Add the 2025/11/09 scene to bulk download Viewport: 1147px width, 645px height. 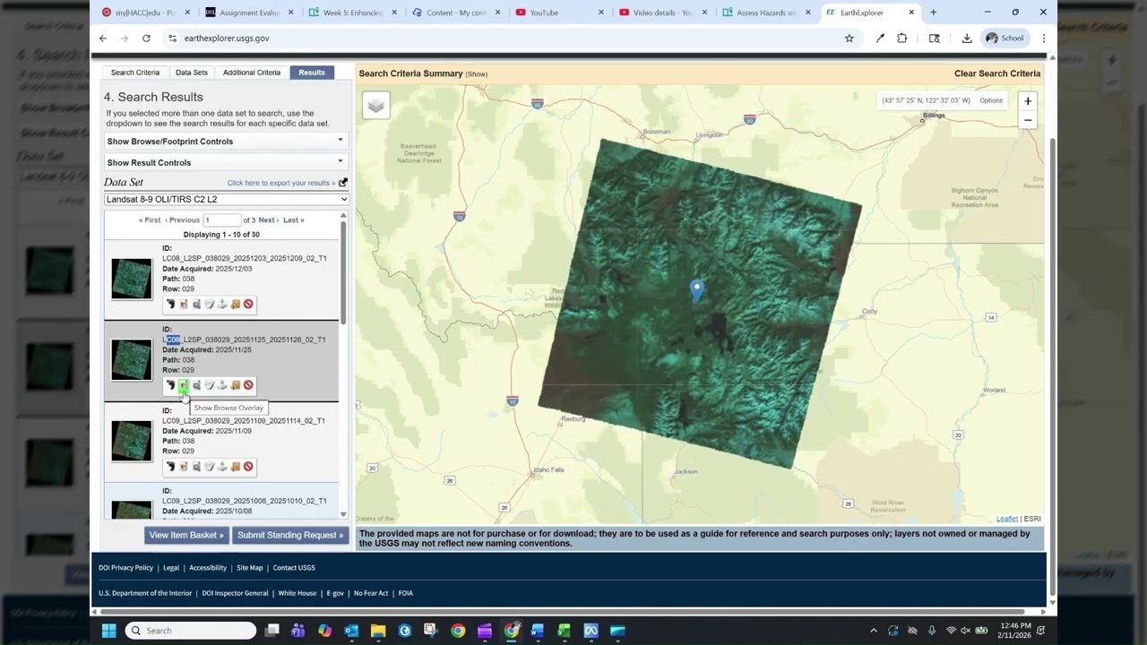point(236,467)
